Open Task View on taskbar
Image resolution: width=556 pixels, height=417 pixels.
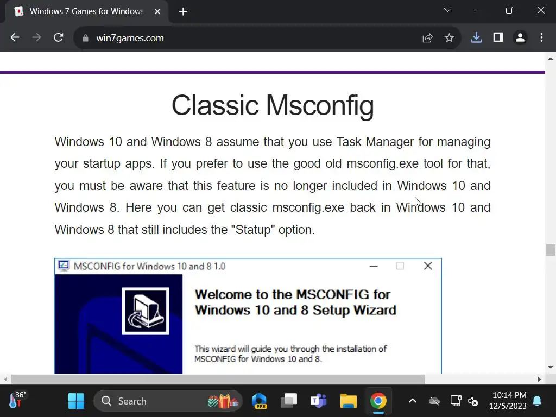(x=289, y=401)
